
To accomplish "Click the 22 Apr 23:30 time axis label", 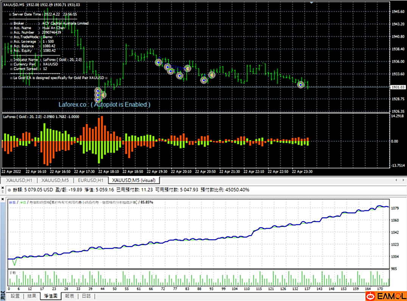I will (302, 172).
